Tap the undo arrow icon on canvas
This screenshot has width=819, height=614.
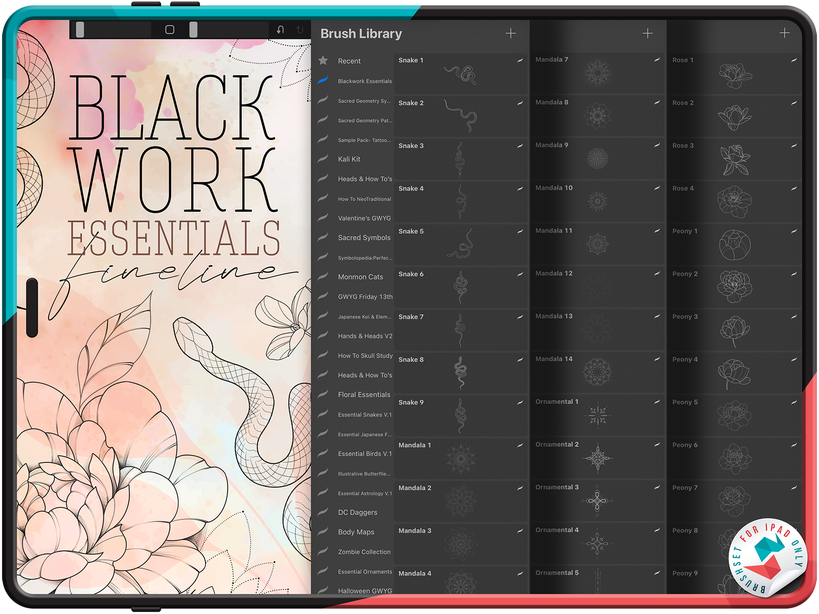(x=280, y=30)
